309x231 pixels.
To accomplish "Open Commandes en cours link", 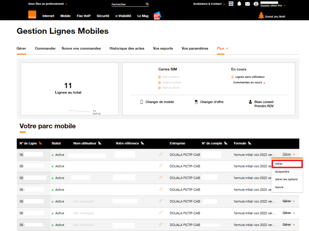I will [249, 83].
